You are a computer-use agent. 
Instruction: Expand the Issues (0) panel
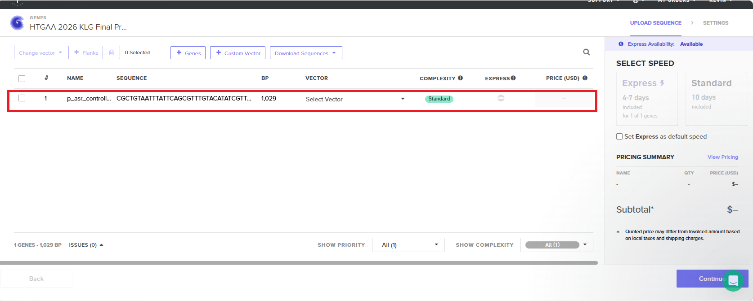coord(86,245)
